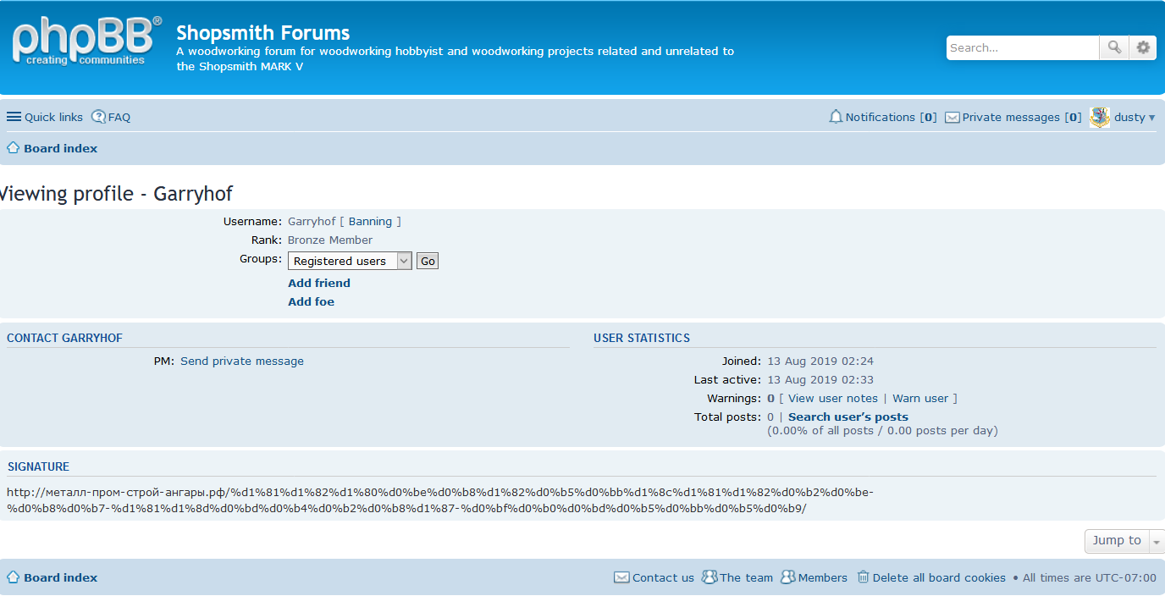
Task: Click the Delete cookies trash icon
Action: click(863, 577)
